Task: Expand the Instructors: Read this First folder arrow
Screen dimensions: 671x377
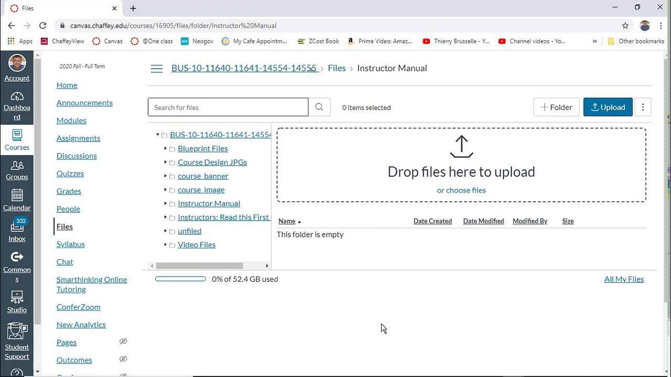Action: pyautogui.click(x=165, y=217)
